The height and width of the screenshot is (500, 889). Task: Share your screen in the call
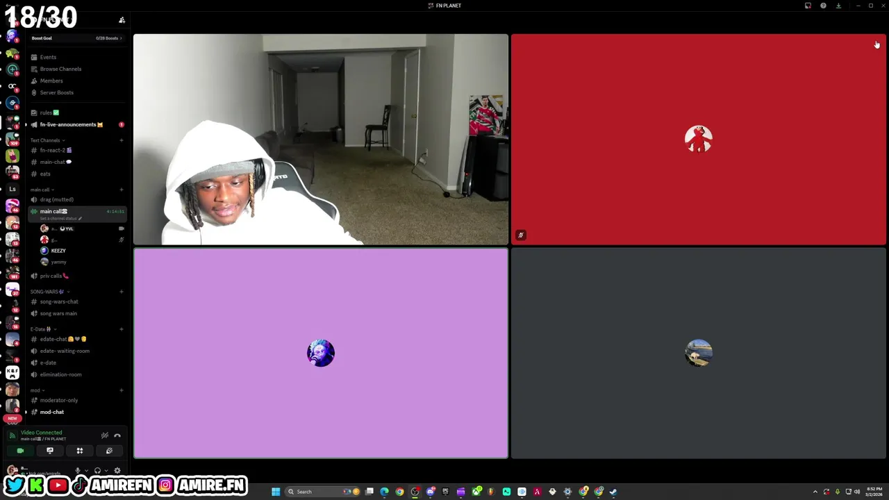[50, 451]
